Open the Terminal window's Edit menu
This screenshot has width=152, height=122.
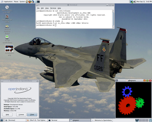point(42,8)
